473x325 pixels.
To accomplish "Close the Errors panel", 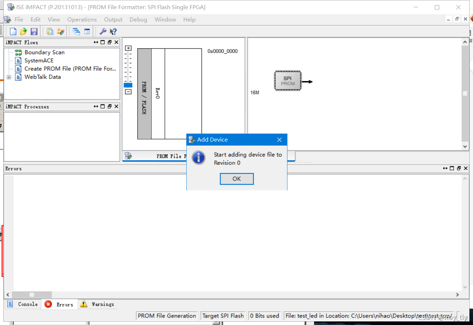I will coord(466,169).
